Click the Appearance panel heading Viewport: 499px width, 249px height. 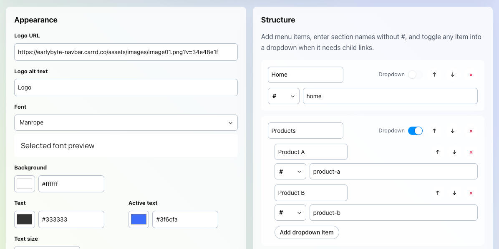(x=36, y=20)
